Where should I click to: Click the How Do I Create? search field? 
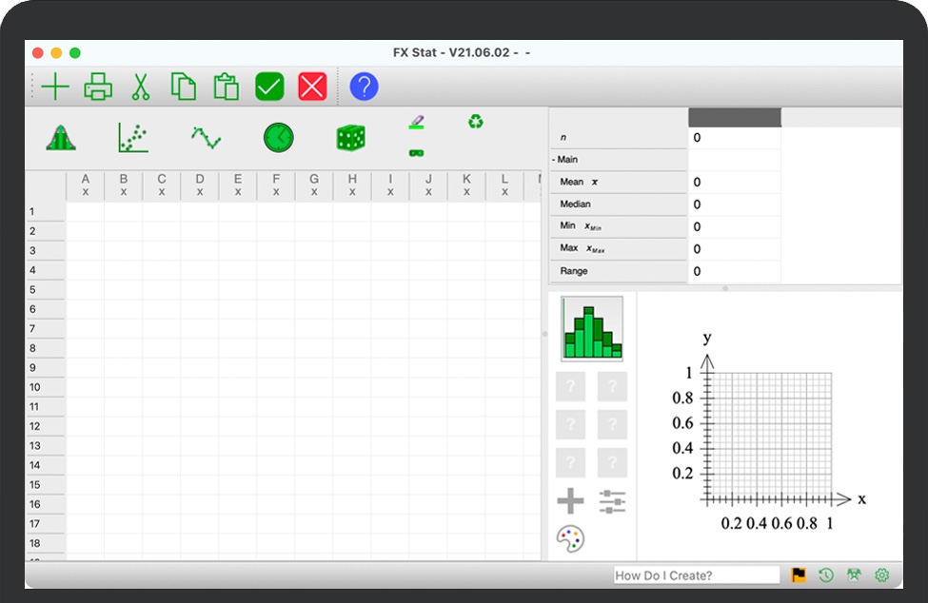click(x=697, y=575)
